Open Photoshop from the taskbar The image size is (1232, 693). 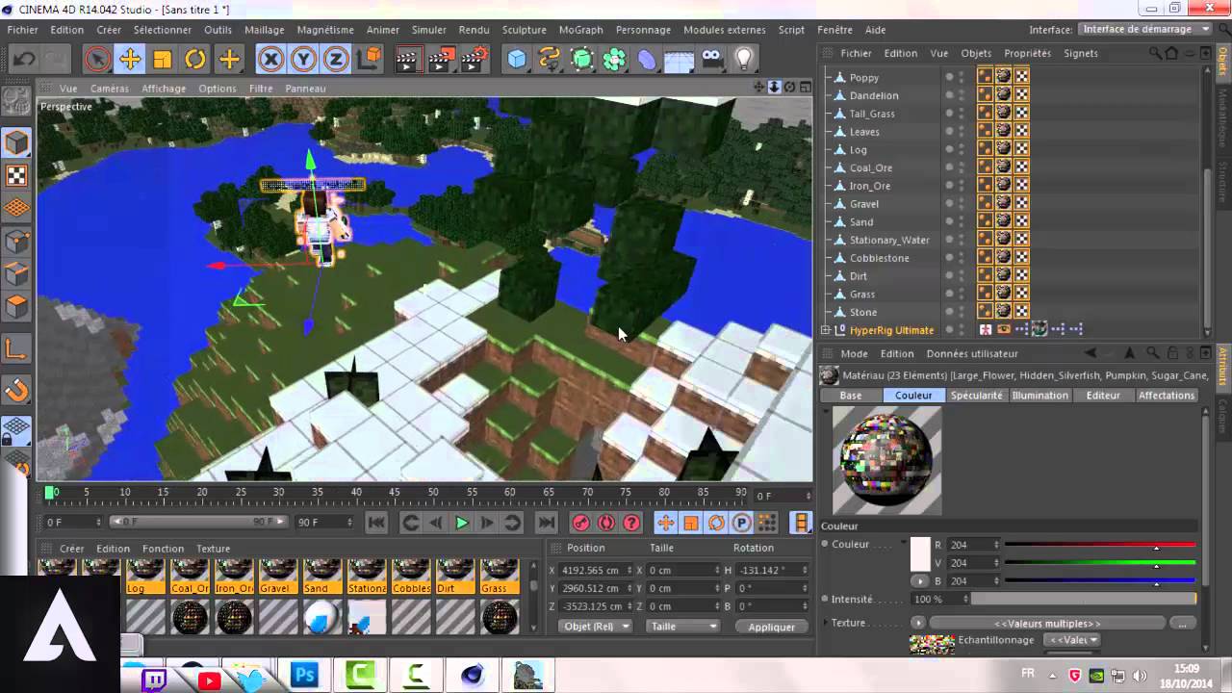point(304,677)
